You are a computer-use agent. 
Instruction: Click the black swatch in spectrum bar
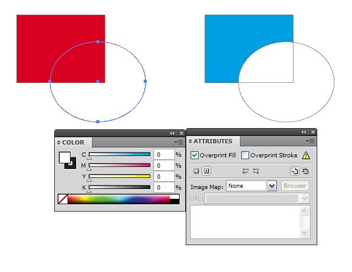click(x=175, y=202)
